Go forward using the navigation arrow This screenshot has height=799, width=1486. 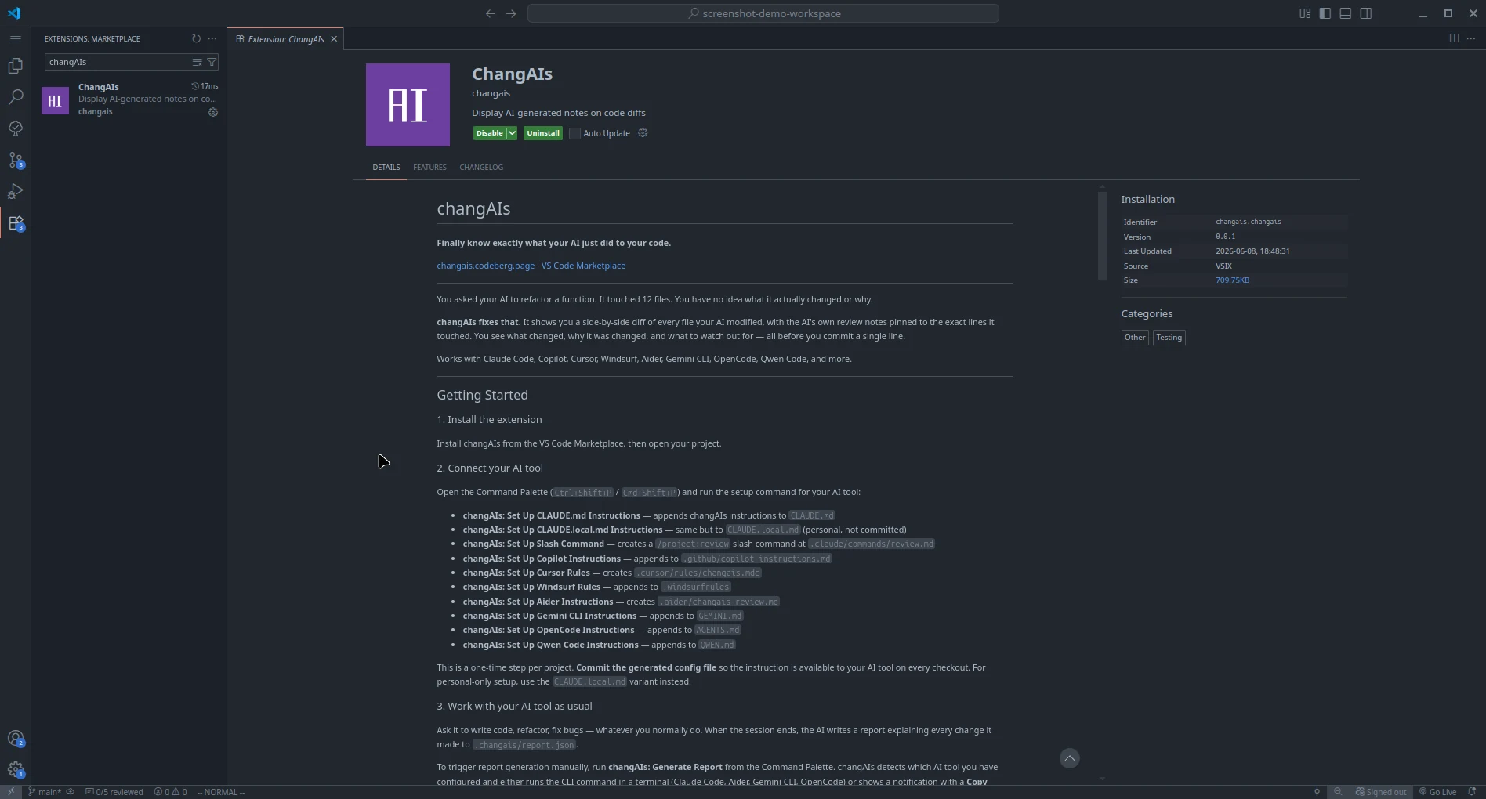(511, 13)
